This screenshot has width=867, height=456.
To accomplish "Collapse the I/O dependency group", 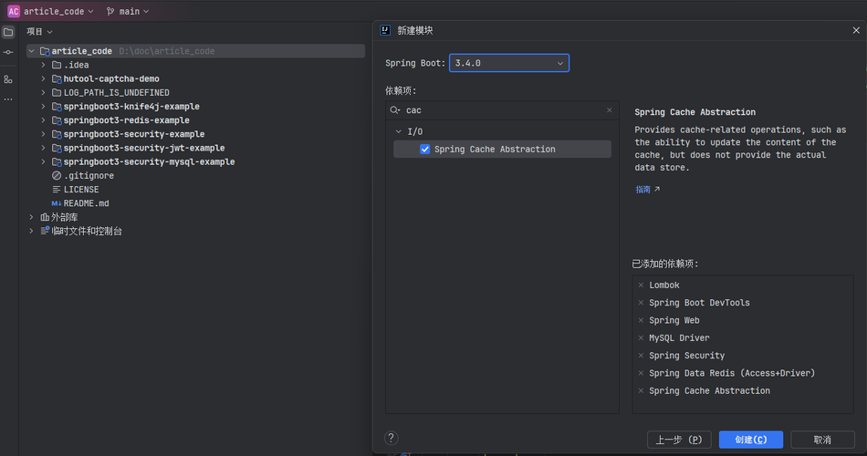I will click(x=398, y=131).
